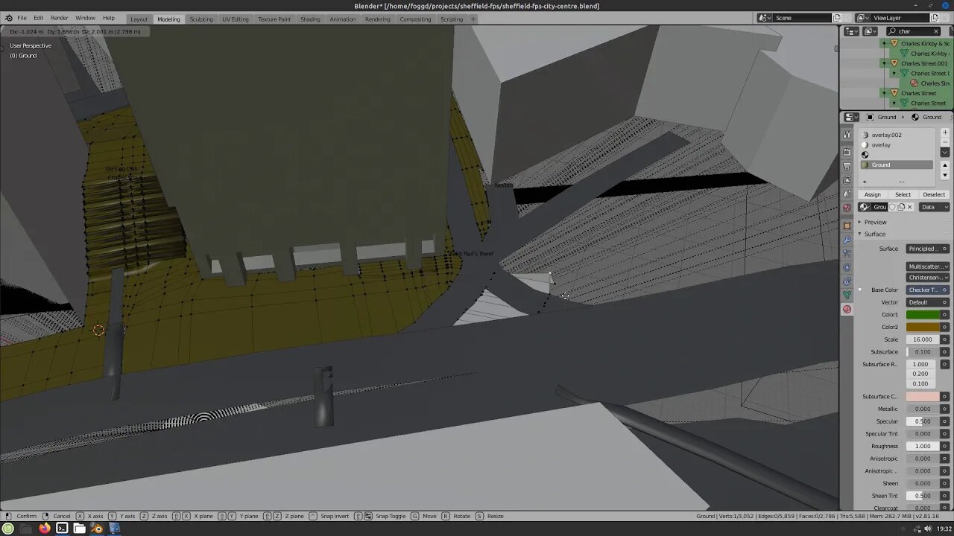Image resolution: width=954 pixels, height=536 pixels.
Task: Click the Checker Texture base color button
Action: (x=928, y=290)
